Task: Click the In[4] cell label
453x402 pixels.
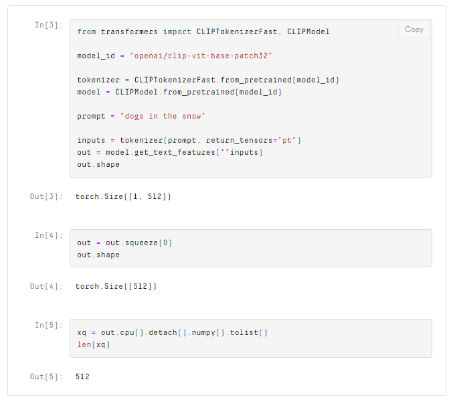Action: (49, 235)
